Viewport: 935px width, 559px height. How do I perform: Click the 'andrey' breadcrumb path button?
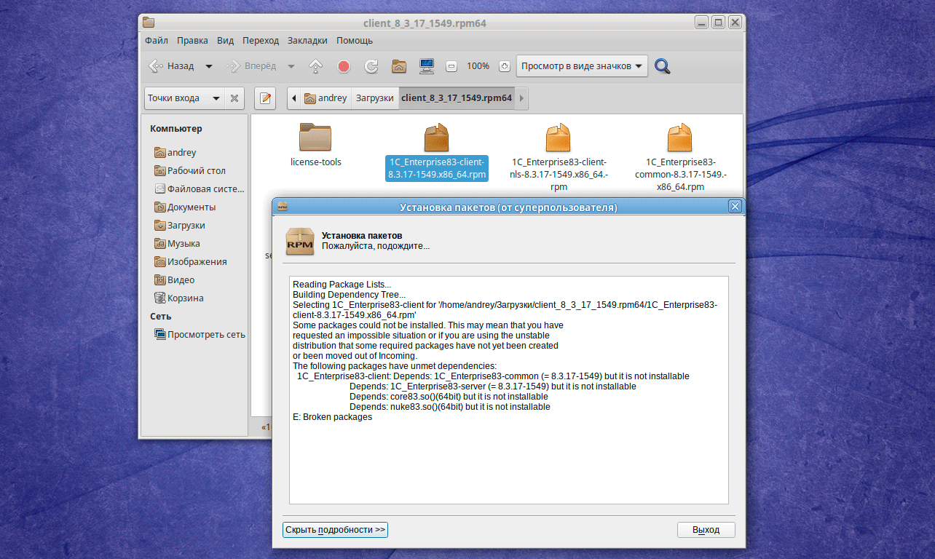pyautogui.click(x=326, y=98)
